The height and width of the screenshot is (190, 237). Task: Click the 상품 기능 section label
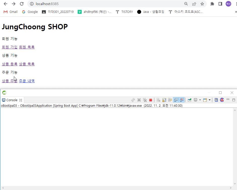(x=10, y=56)
